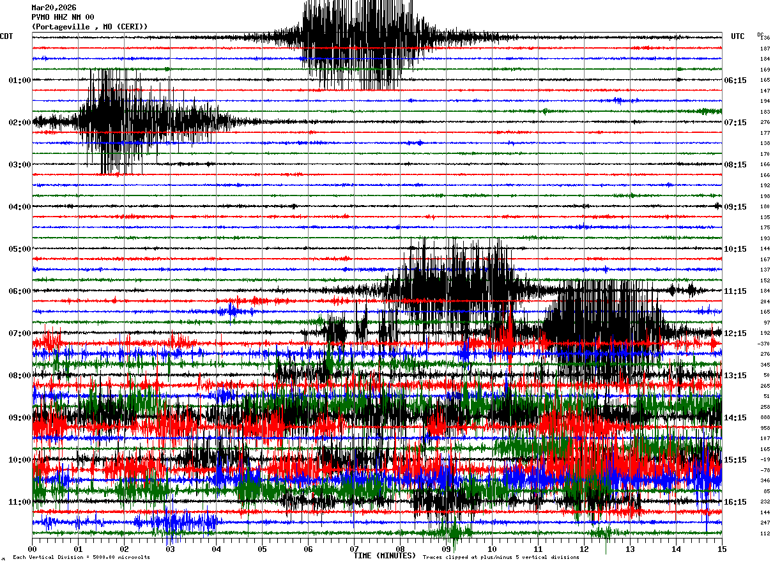Click the date text 'Mar20,2026'
Screen dimensions: 773x566
point(54,8)
